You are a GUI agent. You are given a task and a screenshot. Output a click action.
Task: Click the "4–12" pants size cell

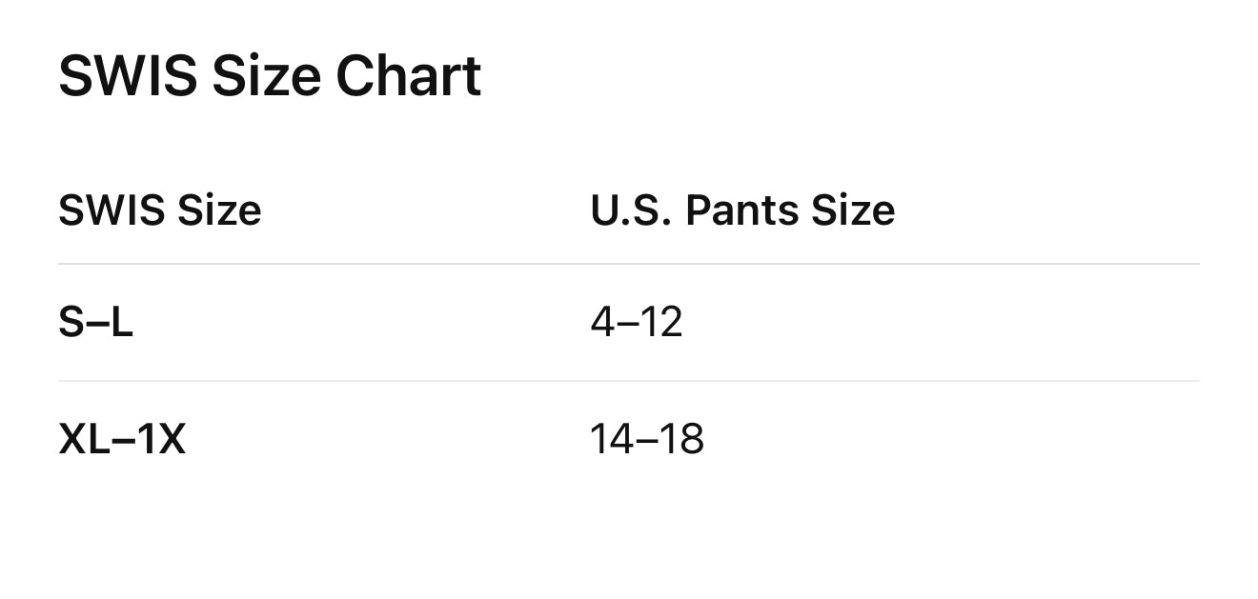pos(636,323)
